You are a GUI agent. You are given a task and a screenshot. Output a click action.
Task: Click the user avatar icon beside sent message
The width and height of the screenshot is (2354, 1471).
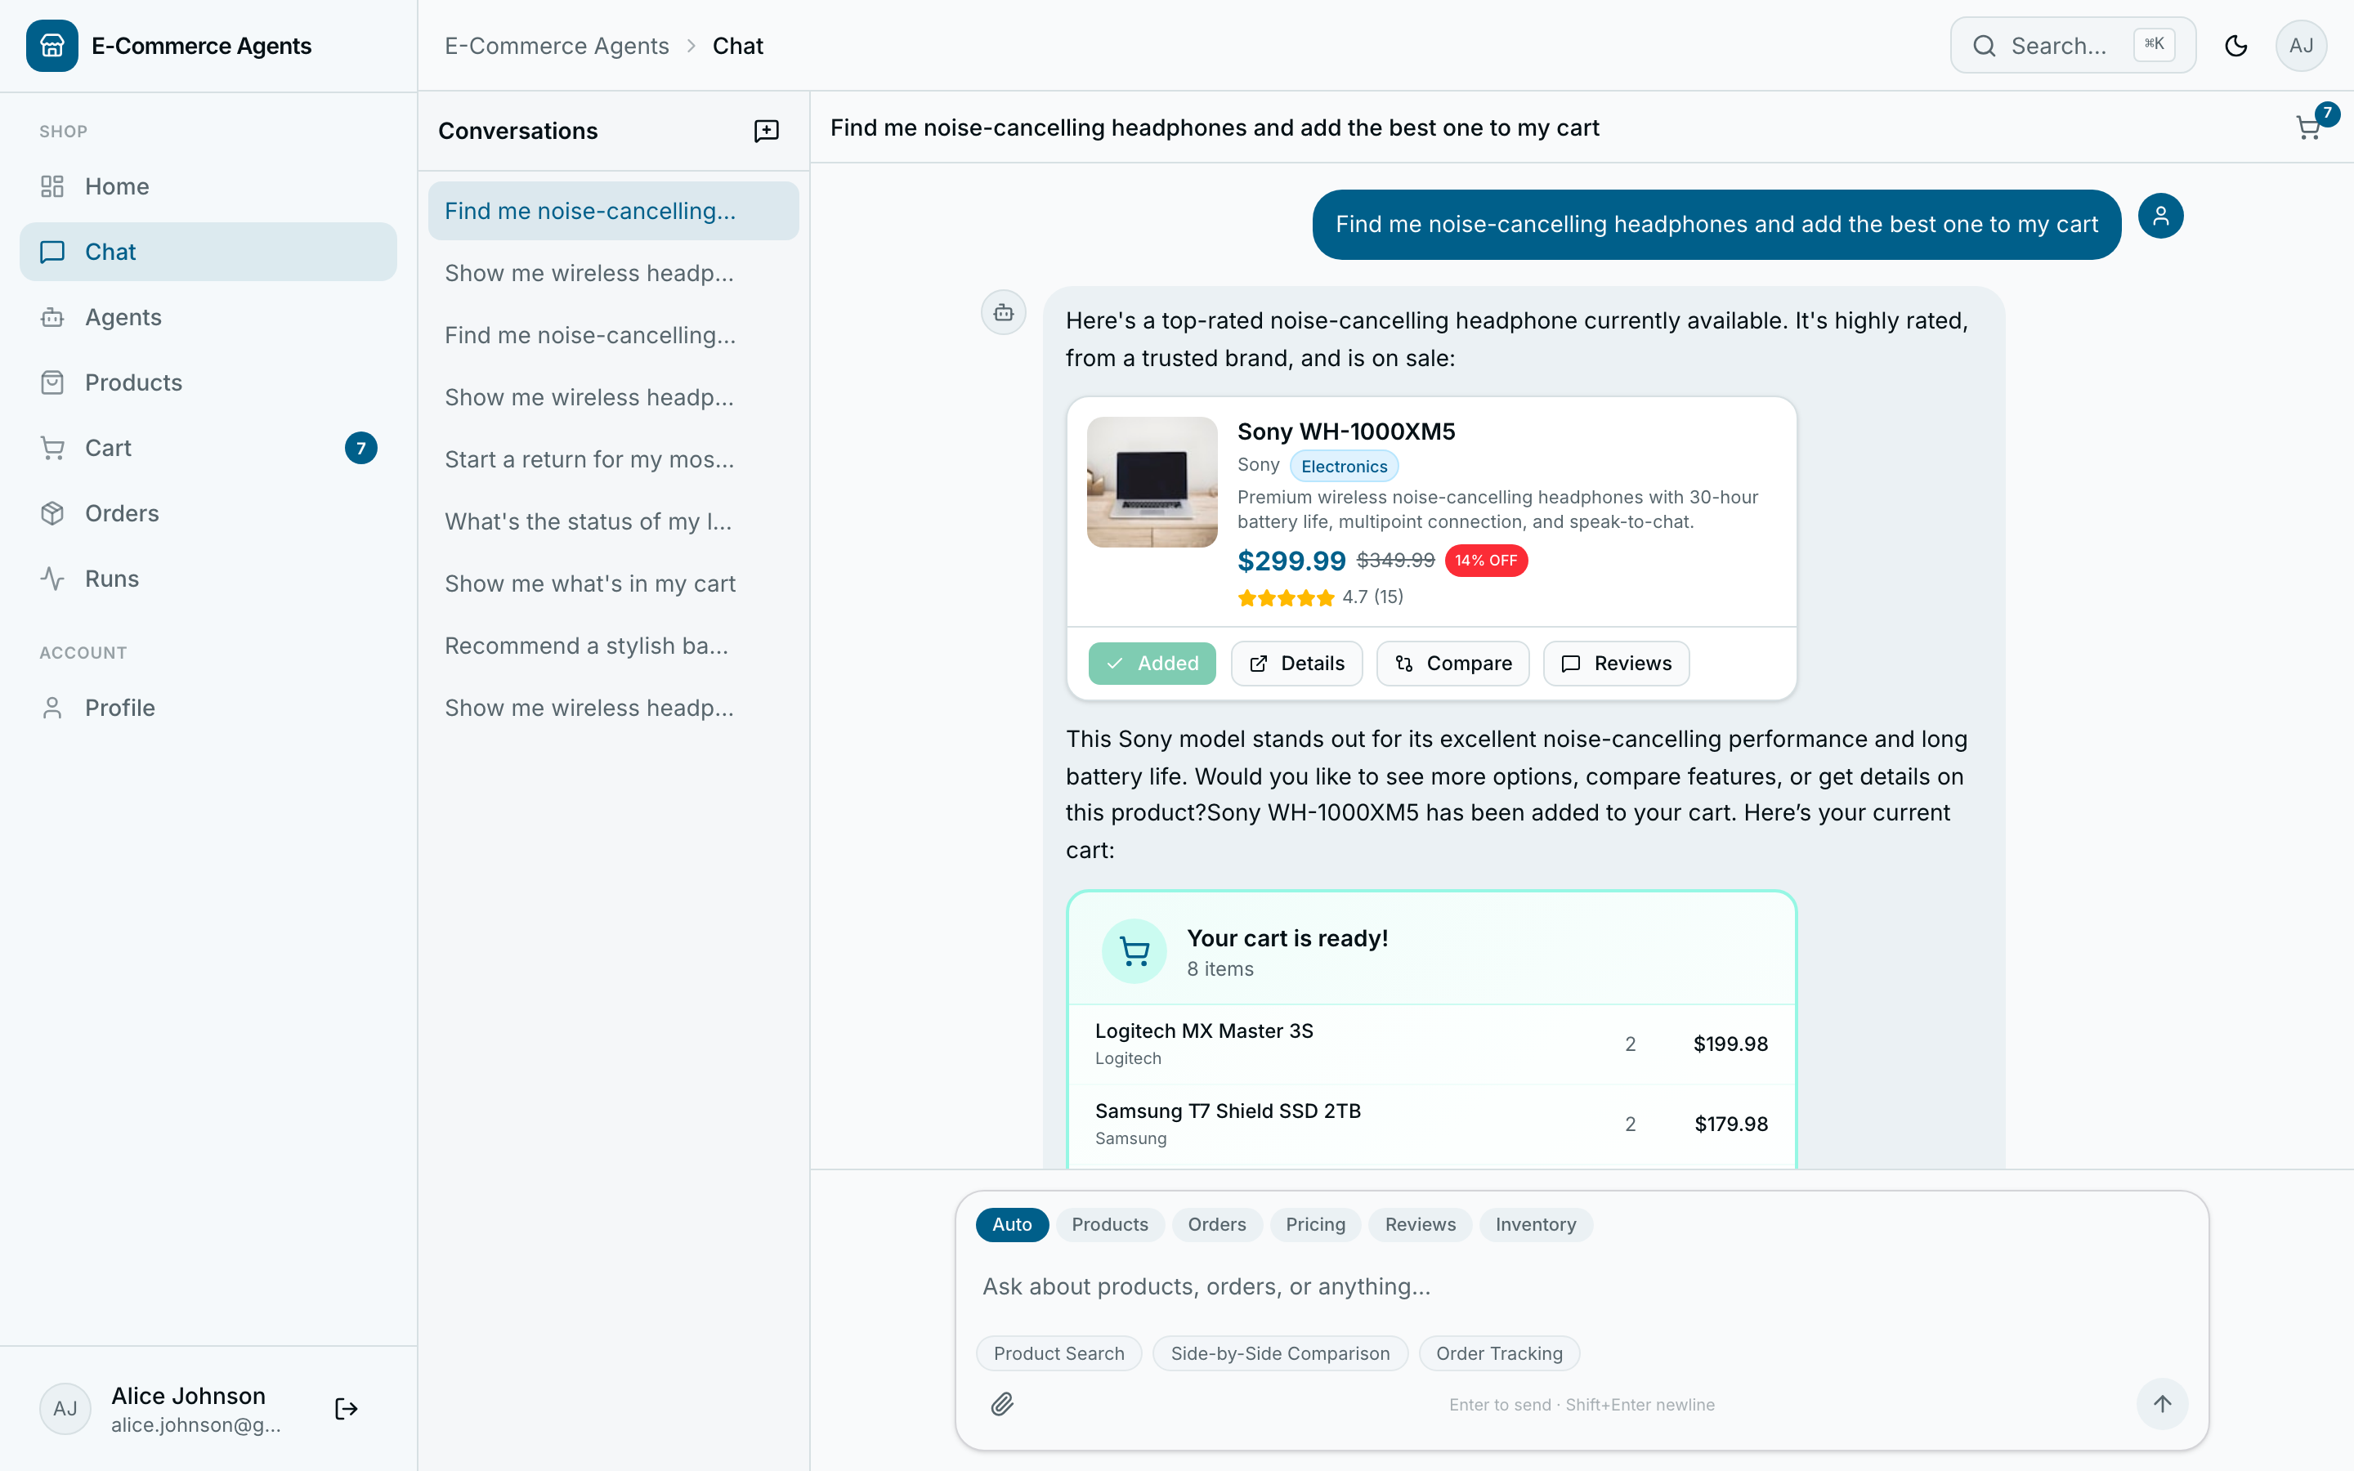tap(2160, 216)
